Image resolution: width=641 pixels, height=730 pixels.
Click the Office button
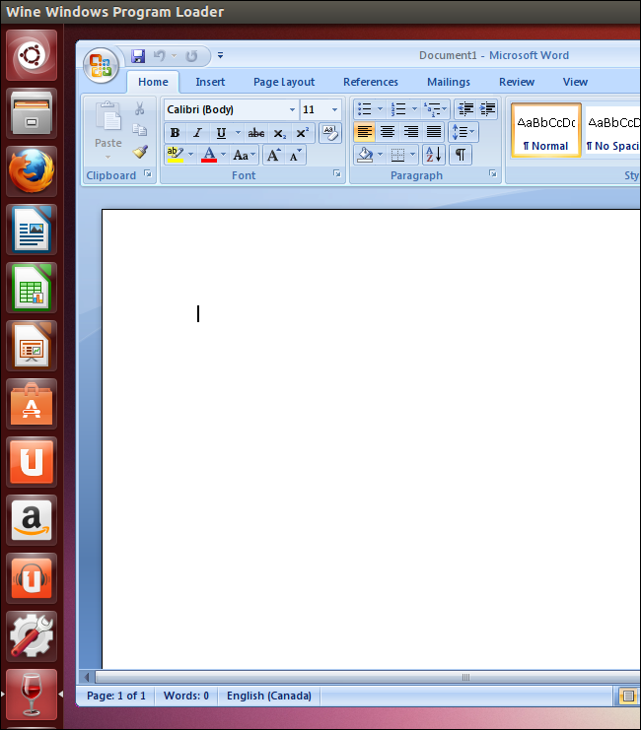click(101, 65)
